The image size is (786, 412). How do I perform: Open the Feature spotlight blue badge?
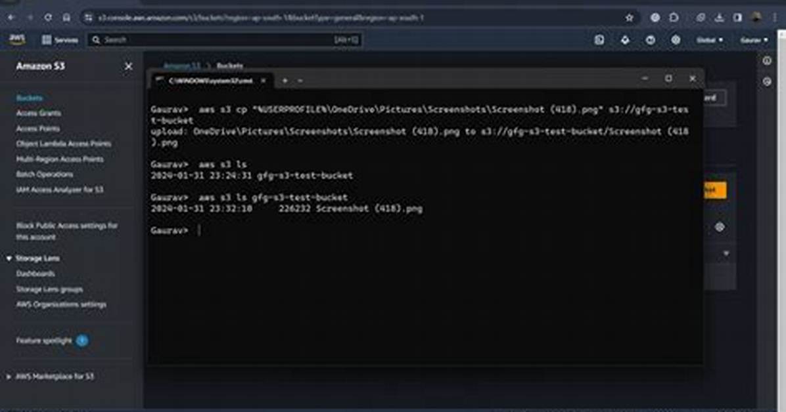81,340
